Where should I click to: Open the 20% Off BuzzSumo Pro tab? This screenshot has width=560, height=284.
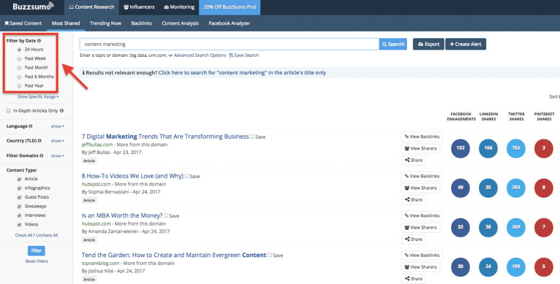pos(230,7)
